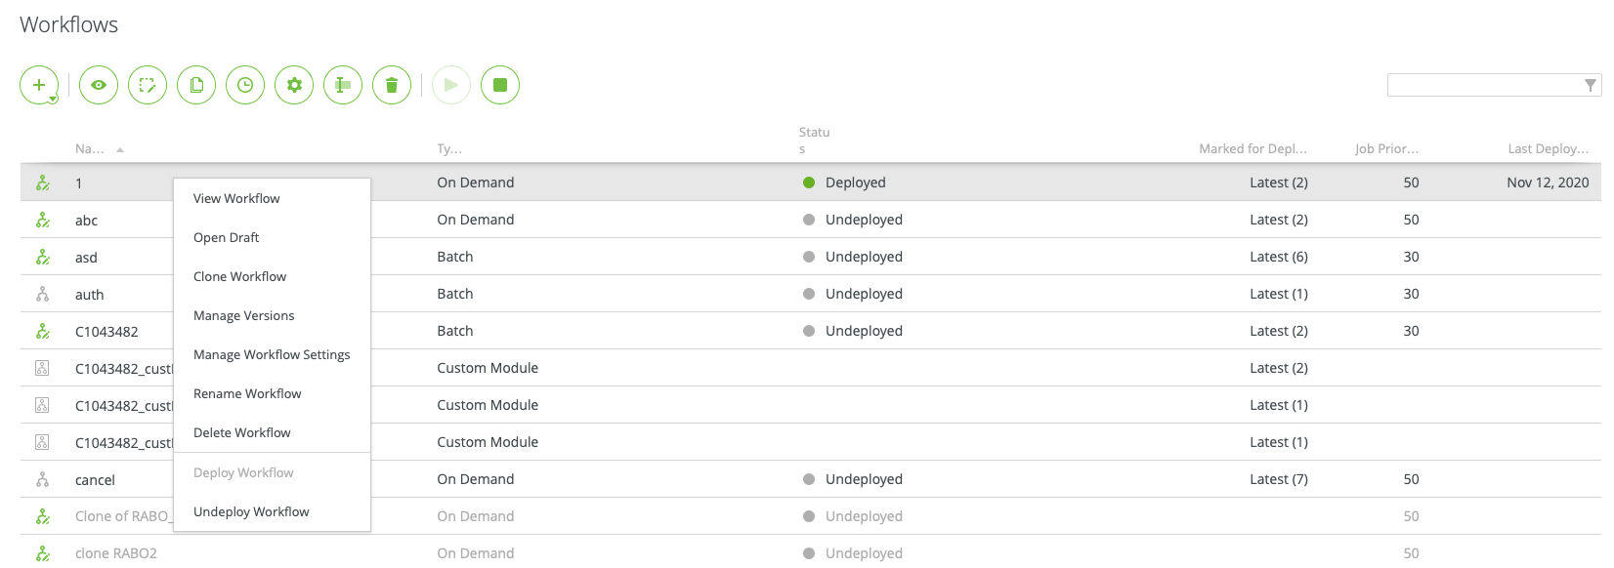1614x568 pixels.
Task: Click the manage versions clock icon
Action: click(245, 85)
